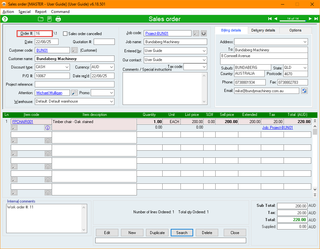Open the help question mark icon

[x=5, y=19]
